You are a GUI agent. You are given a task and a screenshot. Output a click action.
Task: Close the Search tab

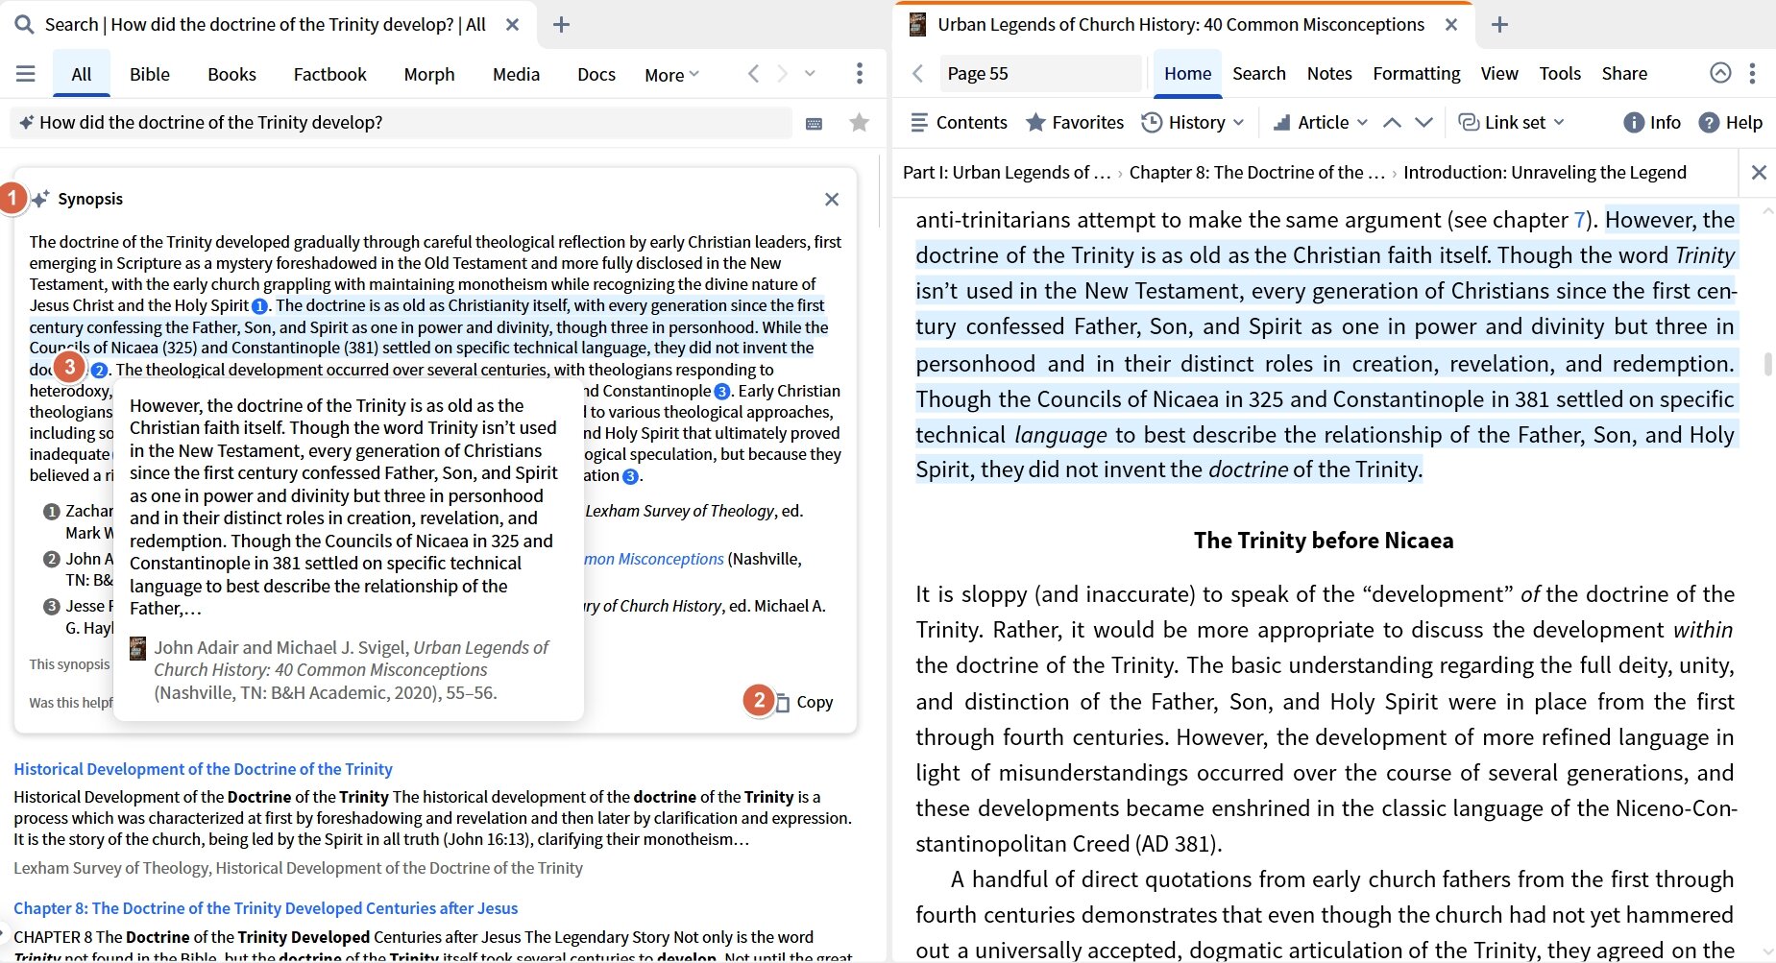coord(513,25)
